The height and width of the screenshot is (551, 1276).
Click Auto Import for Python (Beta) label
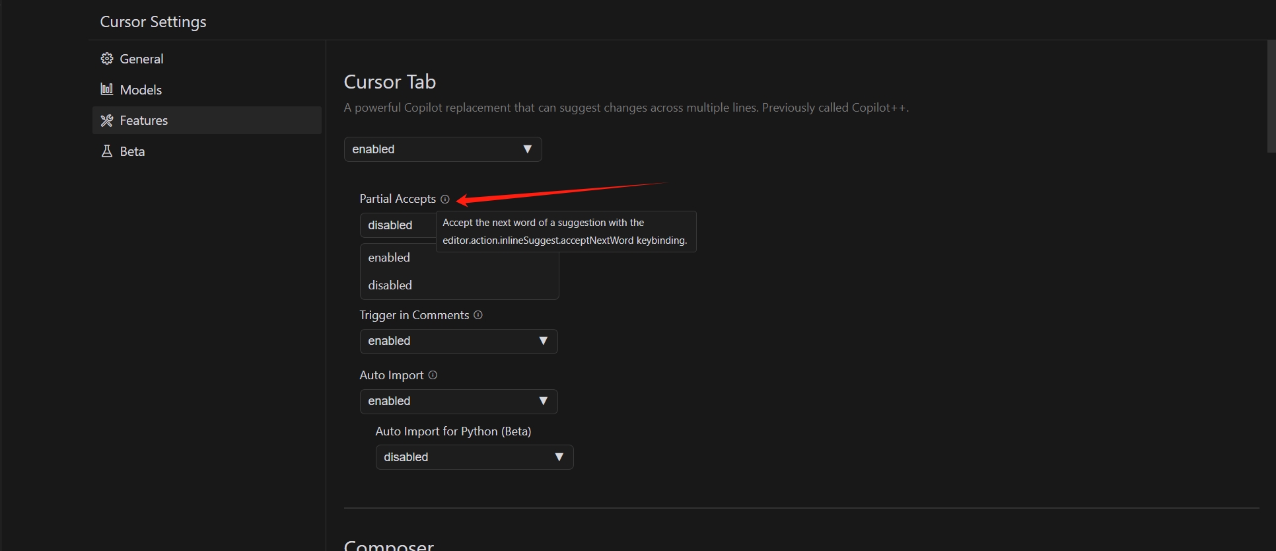click(453, 431)
